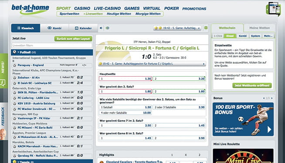
Task: Go to Morgige Wetten sub-menu
Action: (x=148, y=14)
